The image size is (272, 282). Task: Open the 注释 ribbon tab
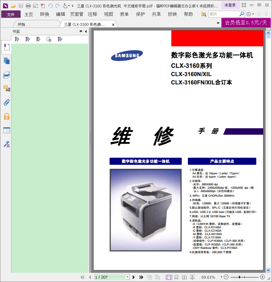(92, 14)
